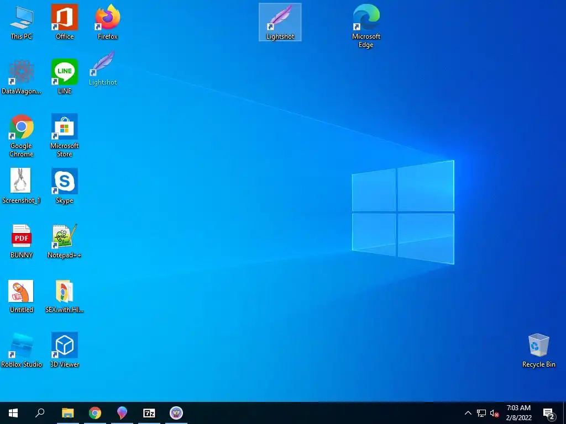Switch to Chrome in the taskbar
Image resolution: width=566 pixels, height=424 pixels.
(x=95, y=413)
